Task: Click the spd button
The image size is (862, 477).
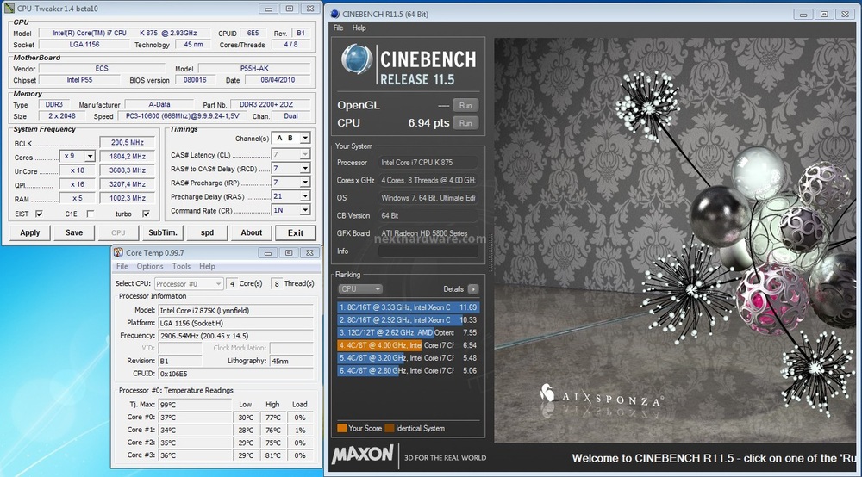Action: coord(207,232)
